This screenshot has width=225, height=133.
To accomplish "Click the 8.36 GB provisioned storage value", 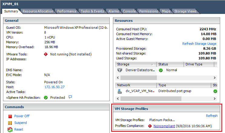I will (210, 48).
